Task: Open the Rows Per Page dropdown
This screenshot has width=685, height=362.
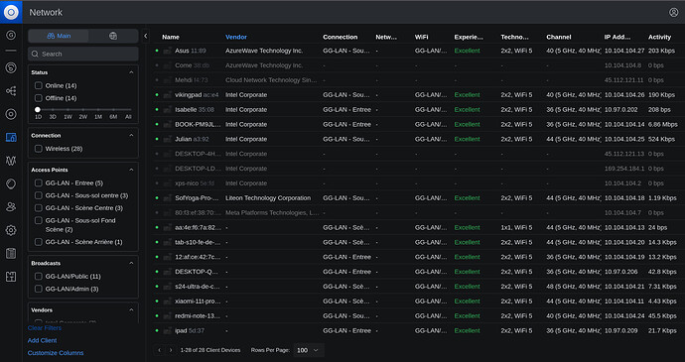Action: (x=309, y=350)
